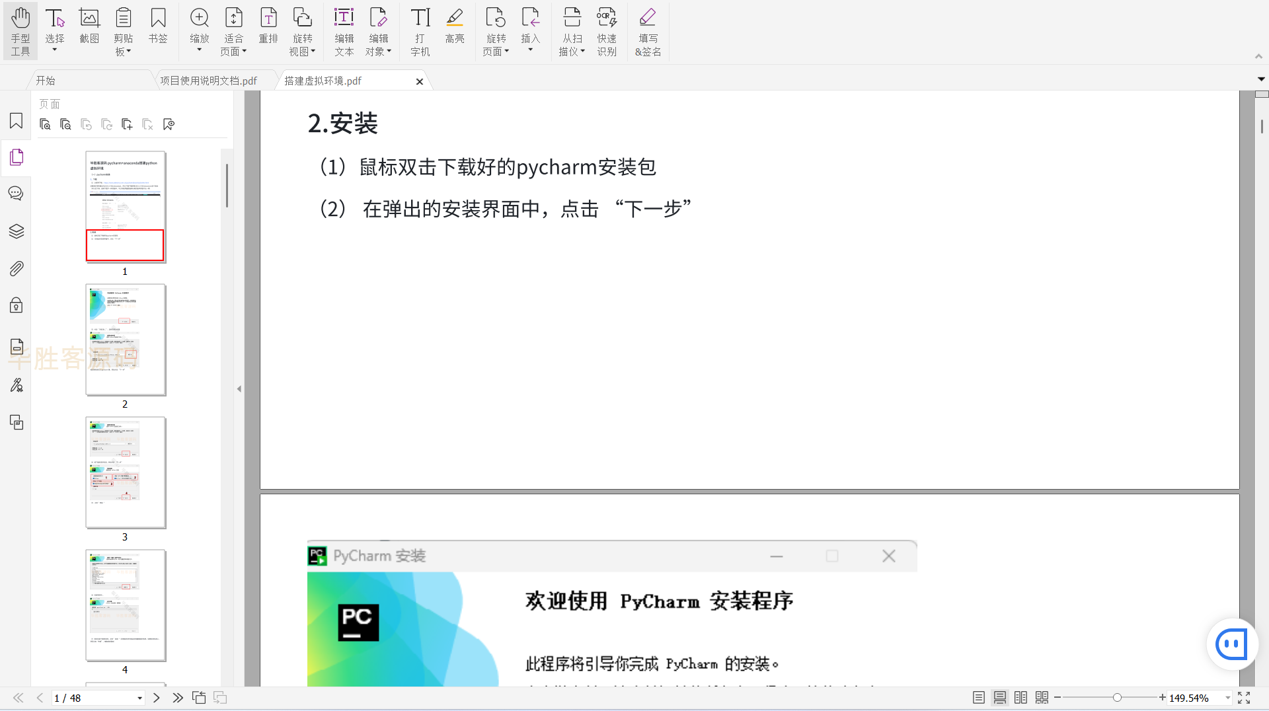Jump to the last page
The width and height of the screenshot is (1269, 711).
[x=178, y=698]
